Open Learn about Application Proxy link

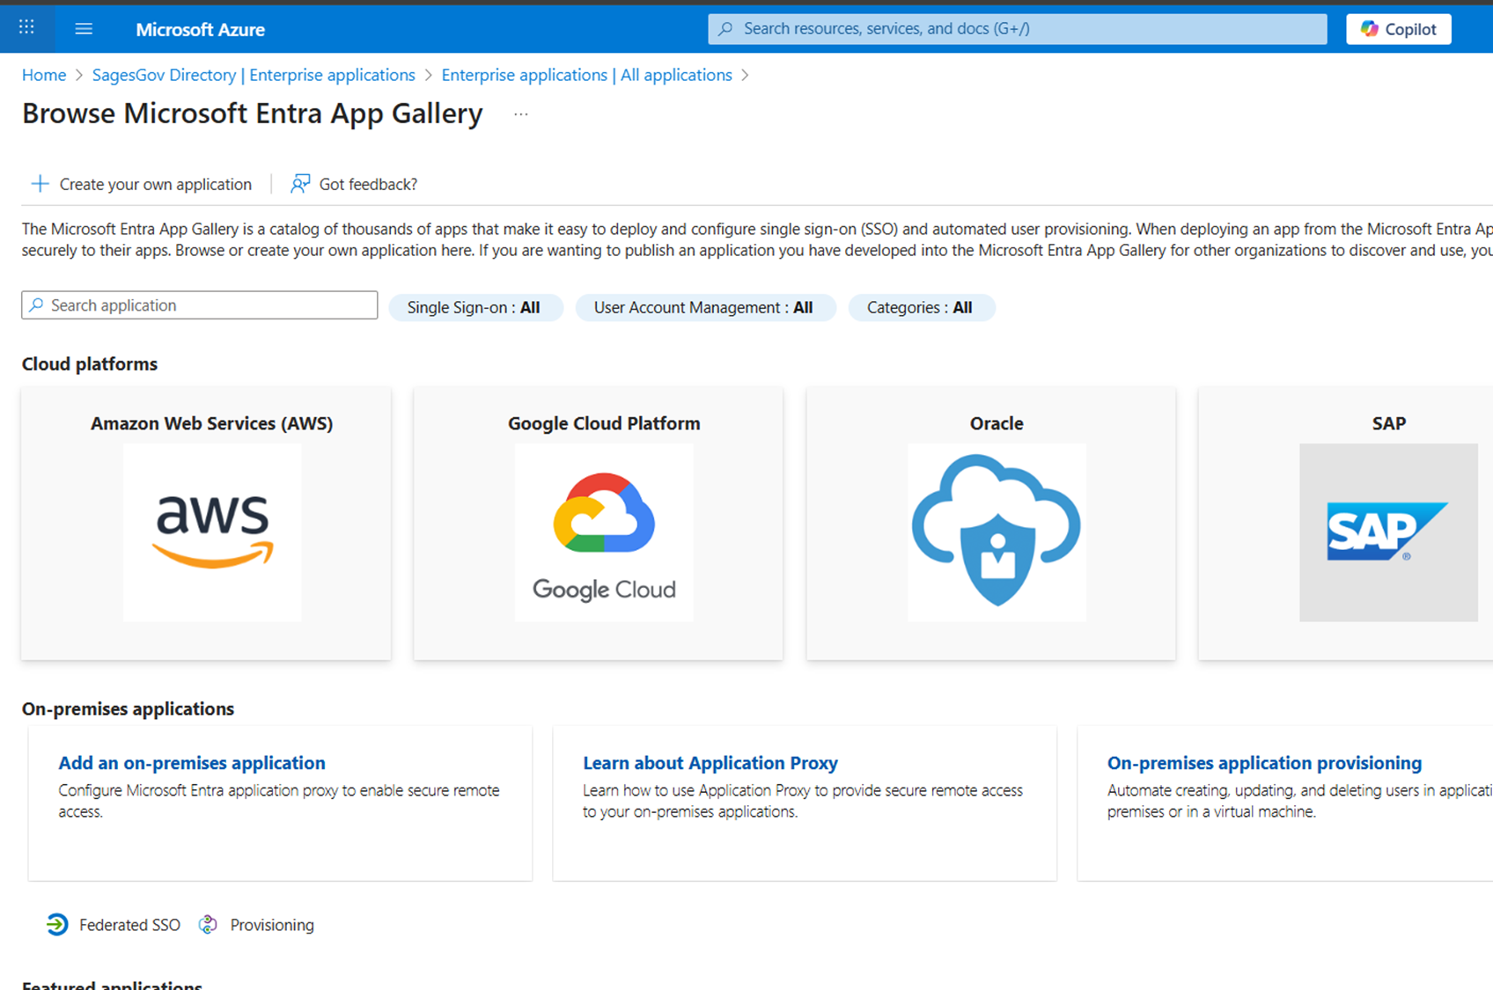tap(710, 763)
